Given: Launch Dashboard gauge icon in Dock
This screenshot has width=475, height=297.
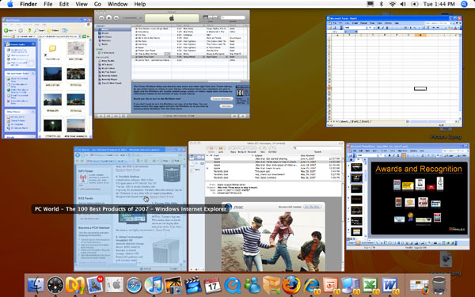Looking at the screenshot, I should point(55,285).
